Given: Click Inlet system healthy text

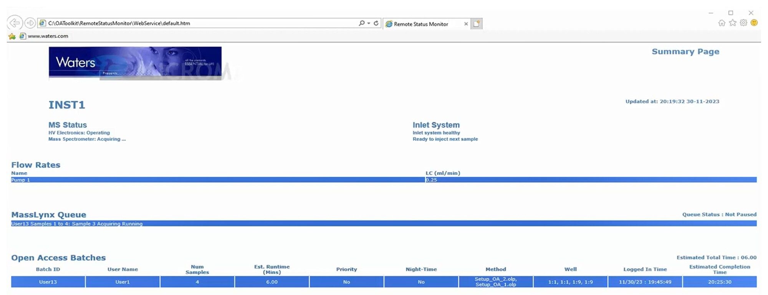Looking at the screenshot, I should tap(436, 133).
